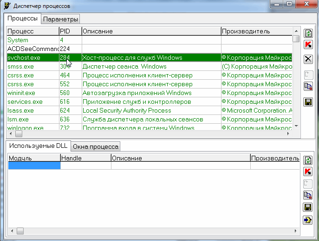The width and height of the screenshot is (319, 241).
Task: Click the Handle column header
Action: 85,158
